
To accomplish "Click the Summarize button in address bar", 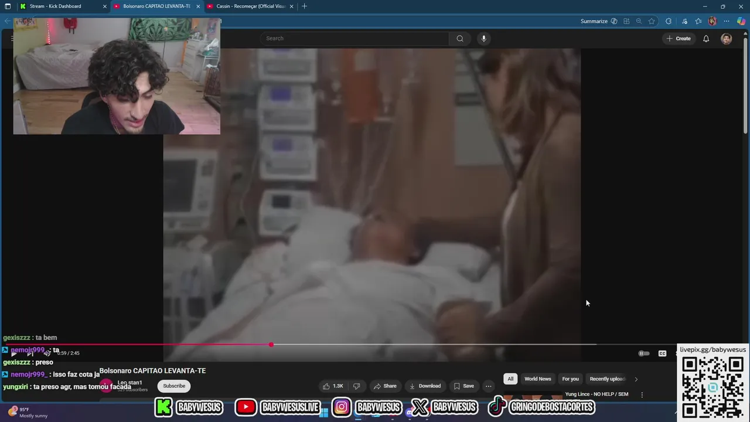I will pyautogui.click(x=599, y=21).
